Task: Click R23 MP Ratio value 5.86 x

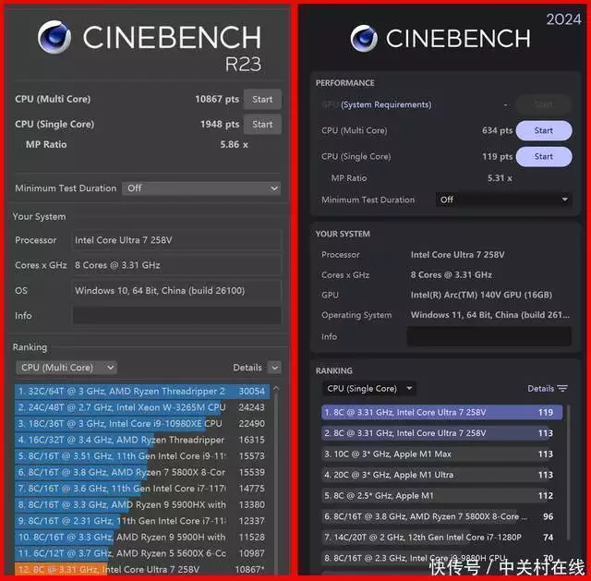Action: pos(234,144)
